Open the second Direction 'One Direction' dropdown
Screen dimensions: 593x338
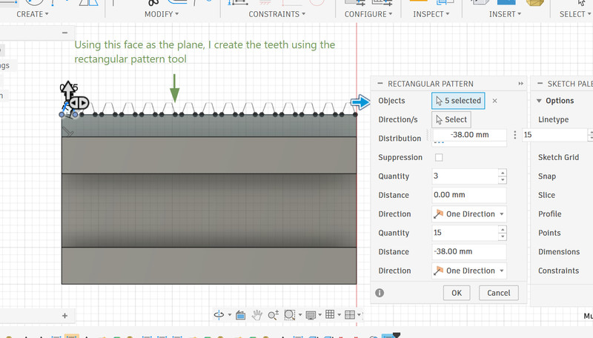469,271
